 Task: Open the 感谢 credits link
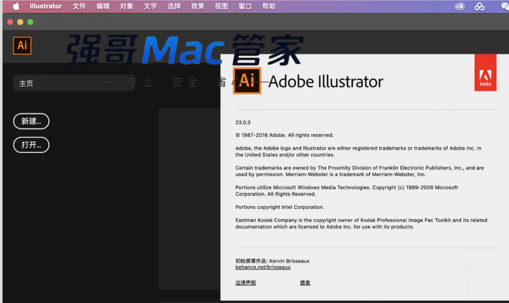coord(305,283)
